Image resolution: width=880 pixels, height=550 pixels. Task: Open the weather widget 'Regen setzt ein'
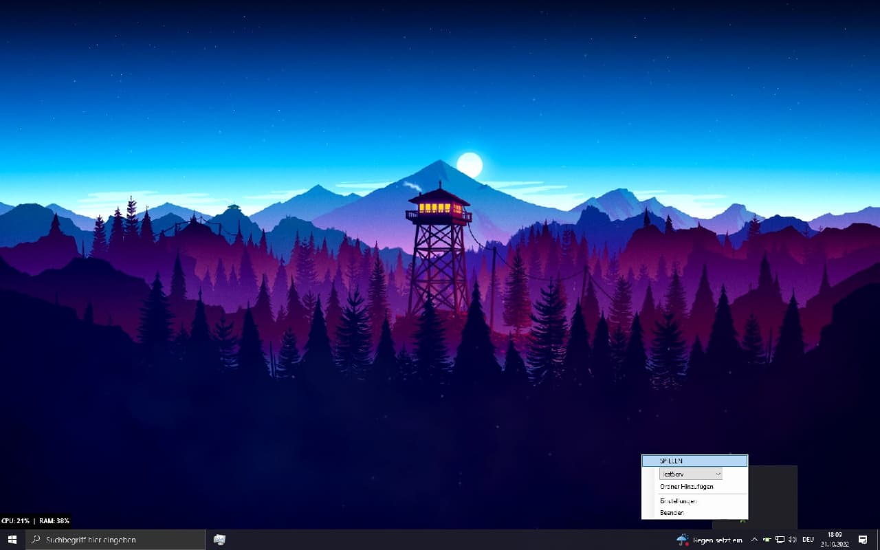[x=709, y=540]
